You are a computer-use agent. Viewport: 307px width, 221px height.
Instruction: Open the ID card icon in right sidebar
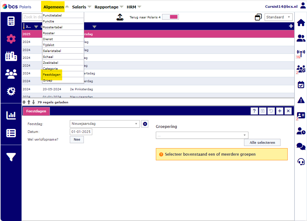(301, 115)
